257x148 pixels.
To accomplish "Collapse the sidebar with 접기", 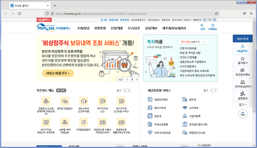I will tap(243, 104).
